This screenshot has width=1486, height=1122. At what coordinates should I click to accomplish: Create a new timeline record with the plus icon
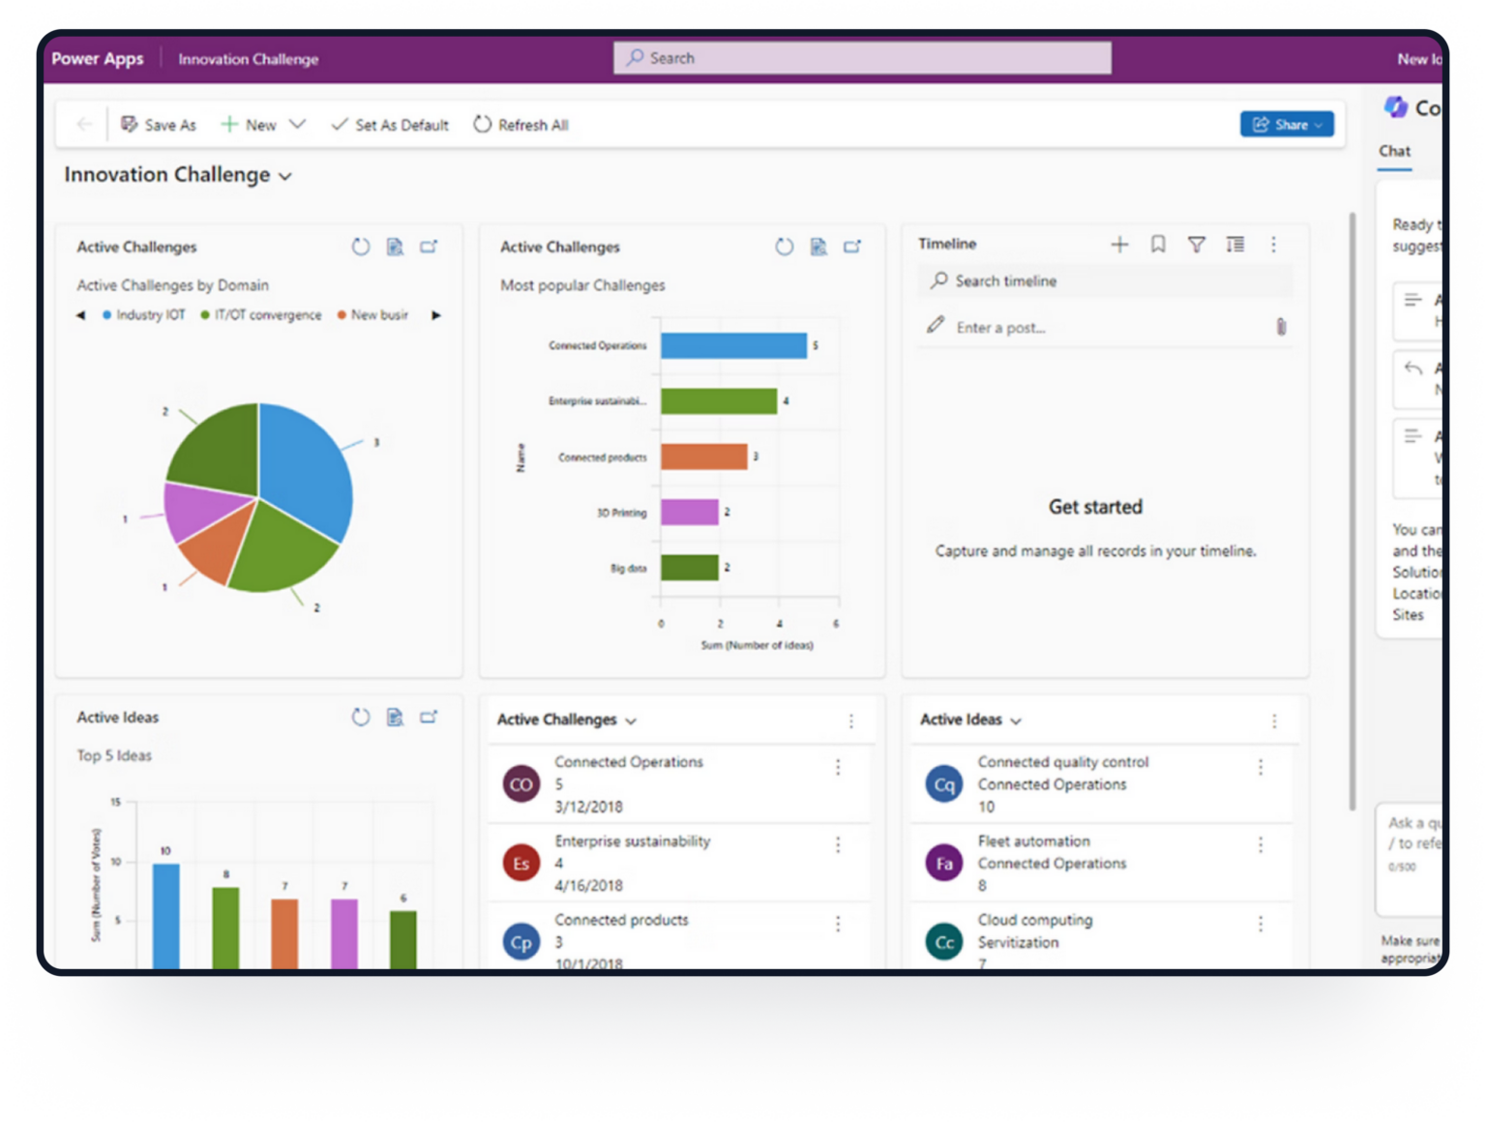1119,244
